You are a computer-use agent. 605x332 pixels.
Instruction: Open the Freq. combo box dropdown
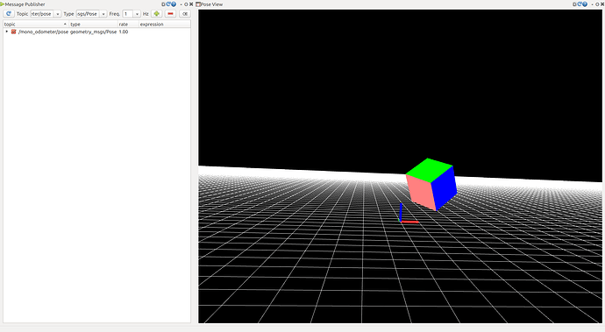(137, 14)
